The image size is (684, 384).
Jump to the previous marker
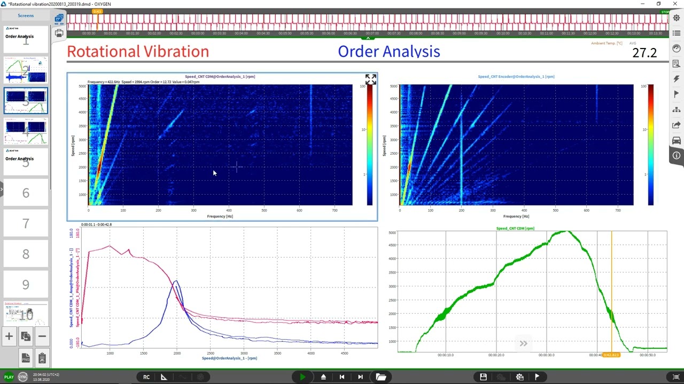click(x=342, y=377)
